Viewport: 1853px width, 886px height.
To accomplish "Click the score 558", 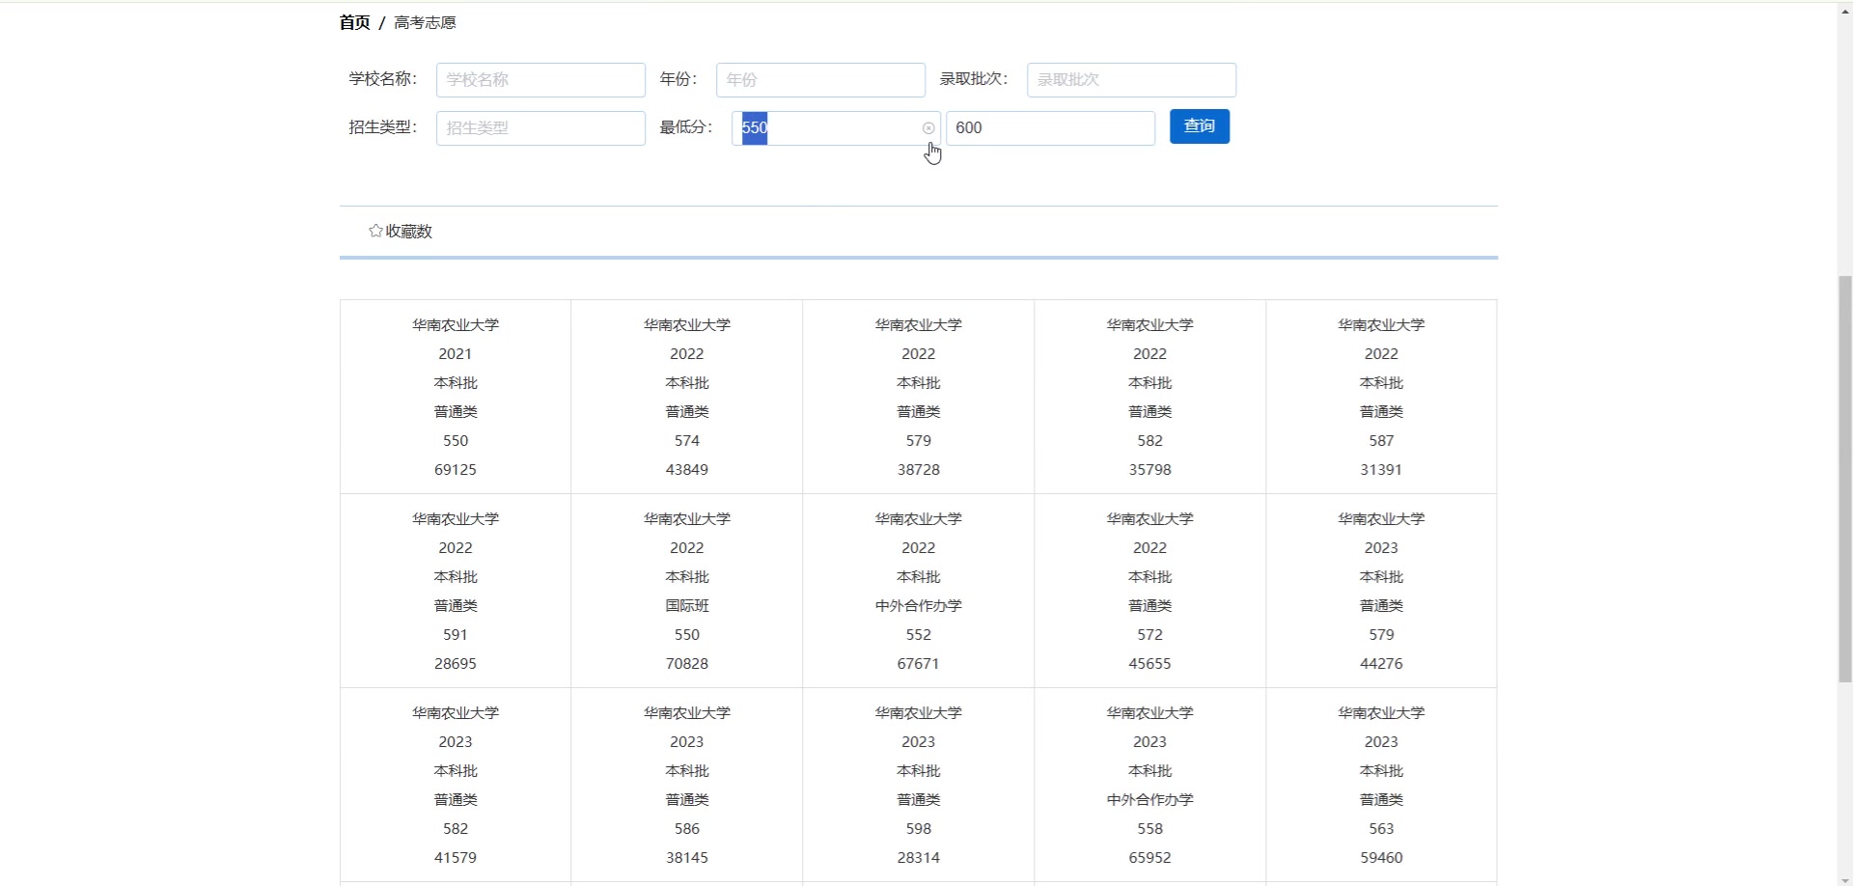I will click(1150, 829).
